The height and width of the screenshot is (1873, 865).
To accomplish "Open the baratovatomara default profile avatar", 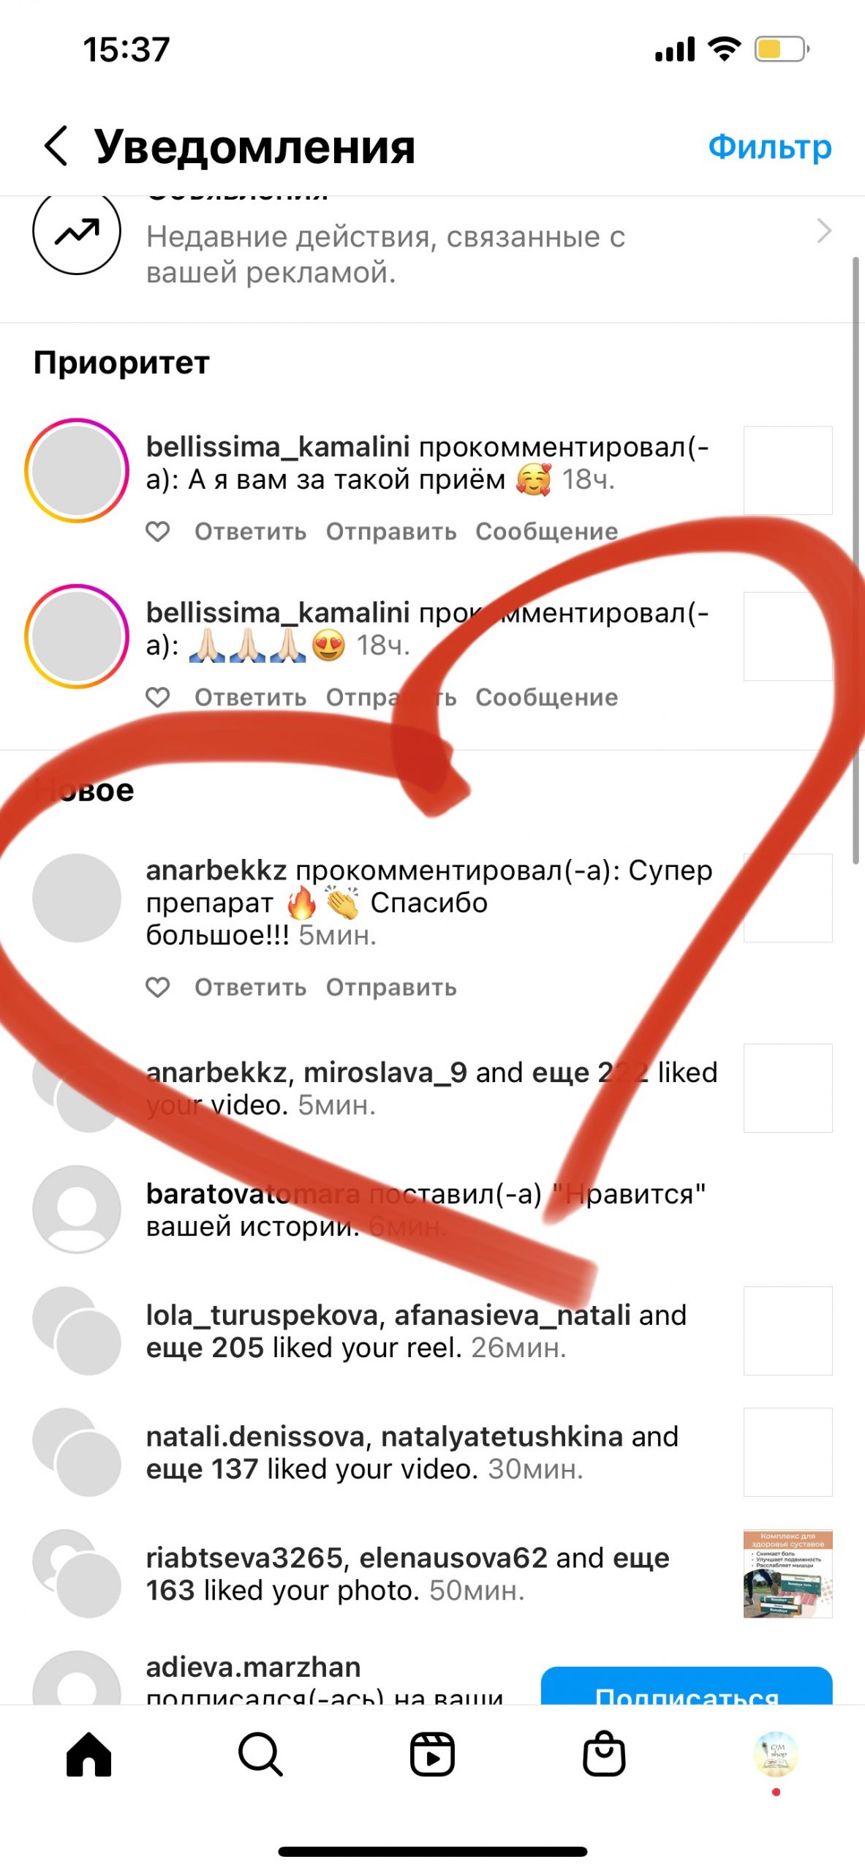I will (x=77, y=1209).
